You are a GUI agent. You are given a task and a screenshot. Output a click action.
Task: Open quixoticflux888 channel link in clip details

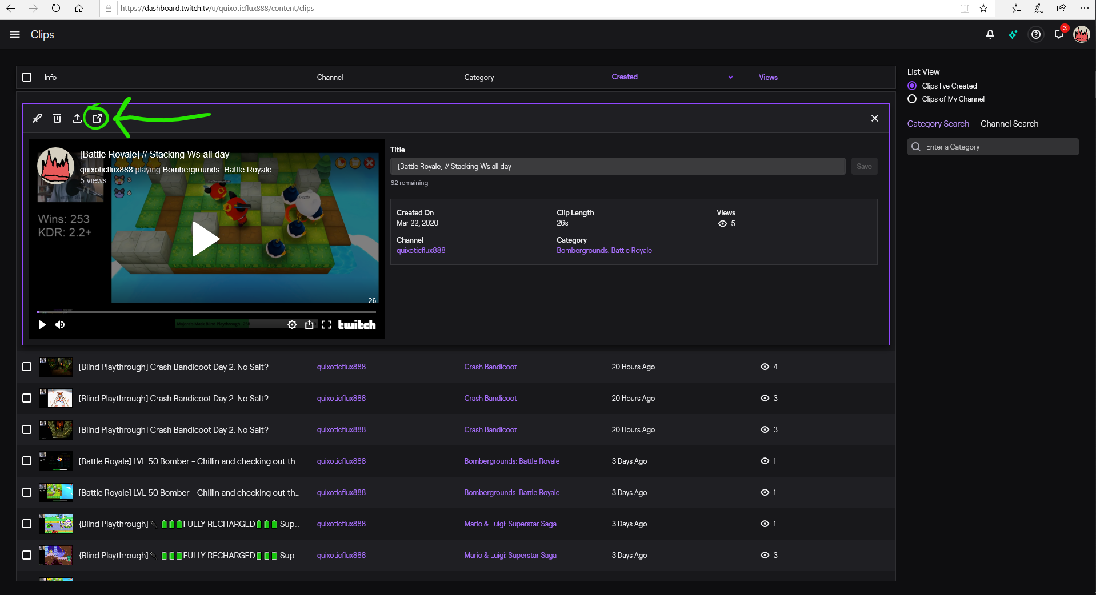coord(421,251)
